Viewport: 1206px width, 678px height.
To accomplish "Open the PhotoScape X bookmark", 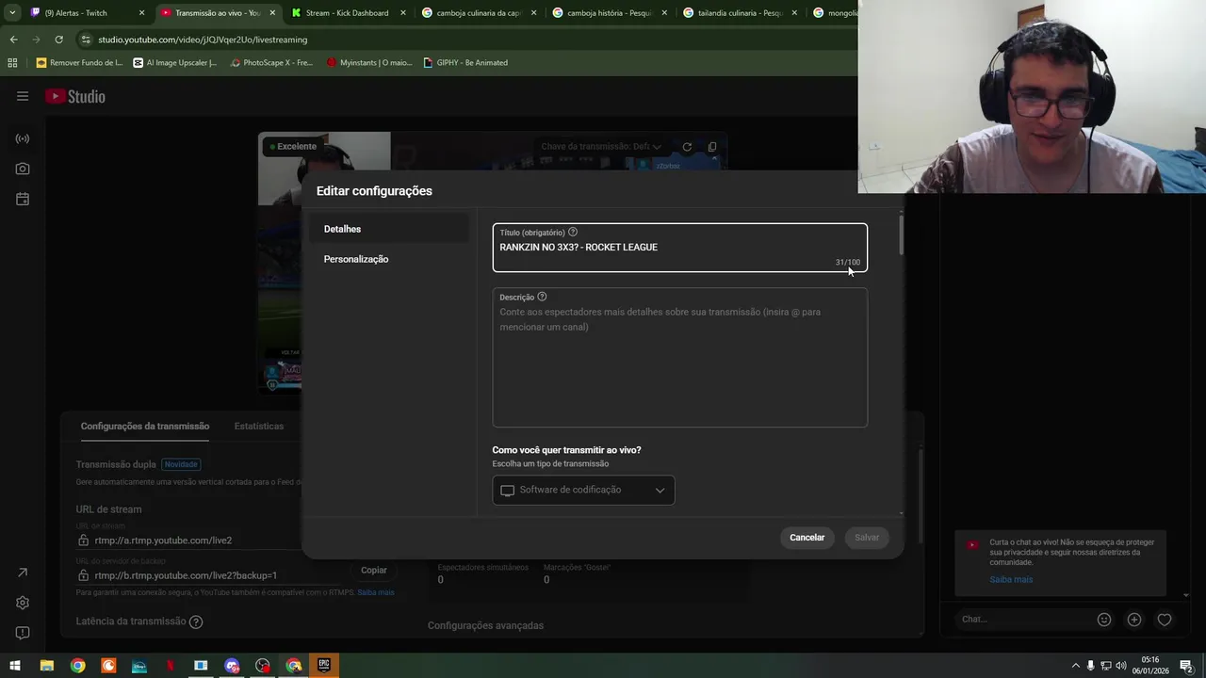I will (x=271, y=62).
